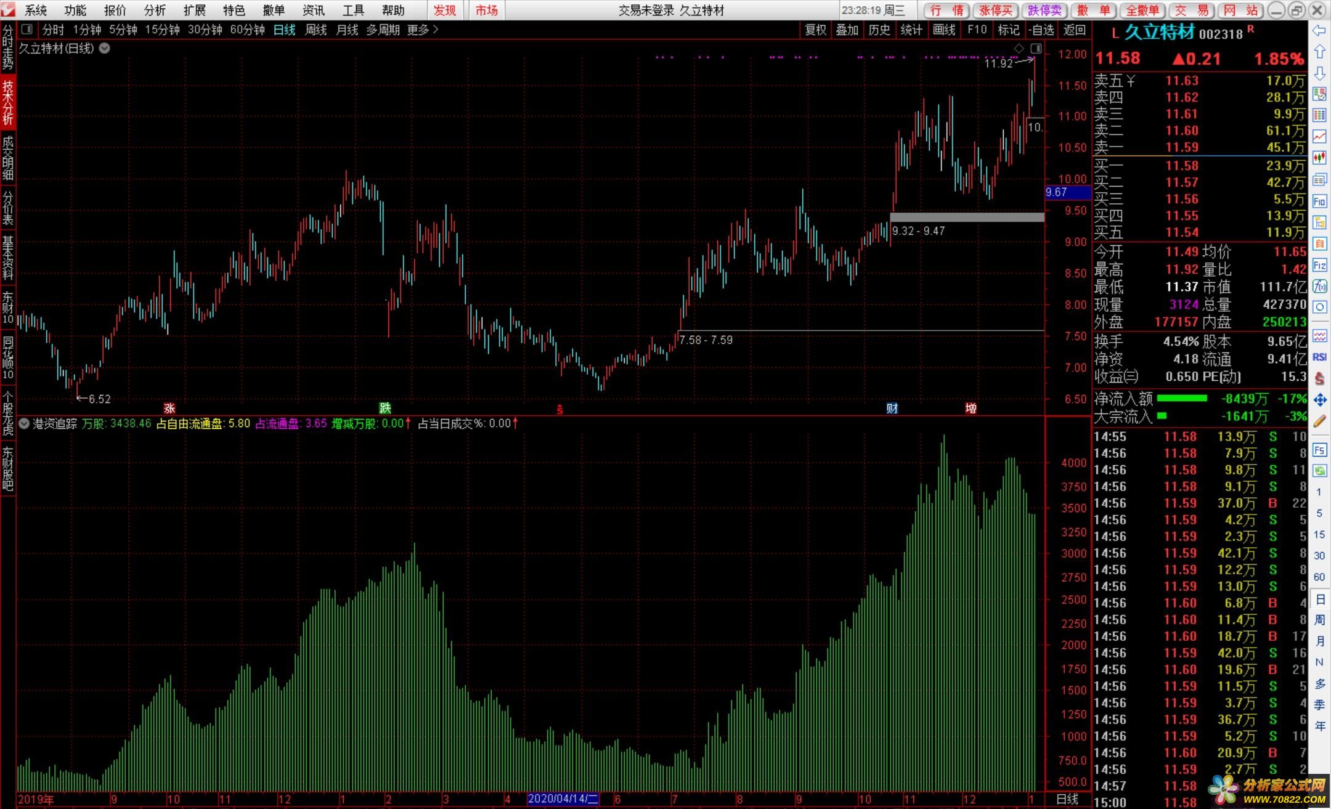Open the candlestick K-line chart icon
Viewport: 1331px width, 809px height.
point(1319,158)
